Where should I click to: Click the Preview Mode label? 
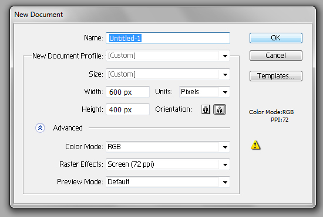pos(80,182)
